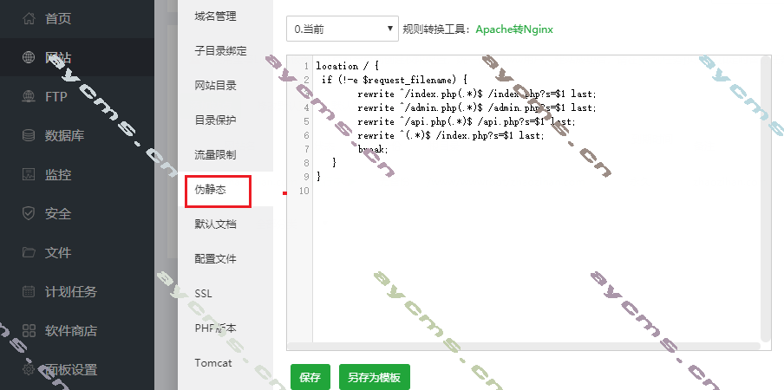
Task: Click the rewrite ^/admin.php line
Action: coord(477,107)
